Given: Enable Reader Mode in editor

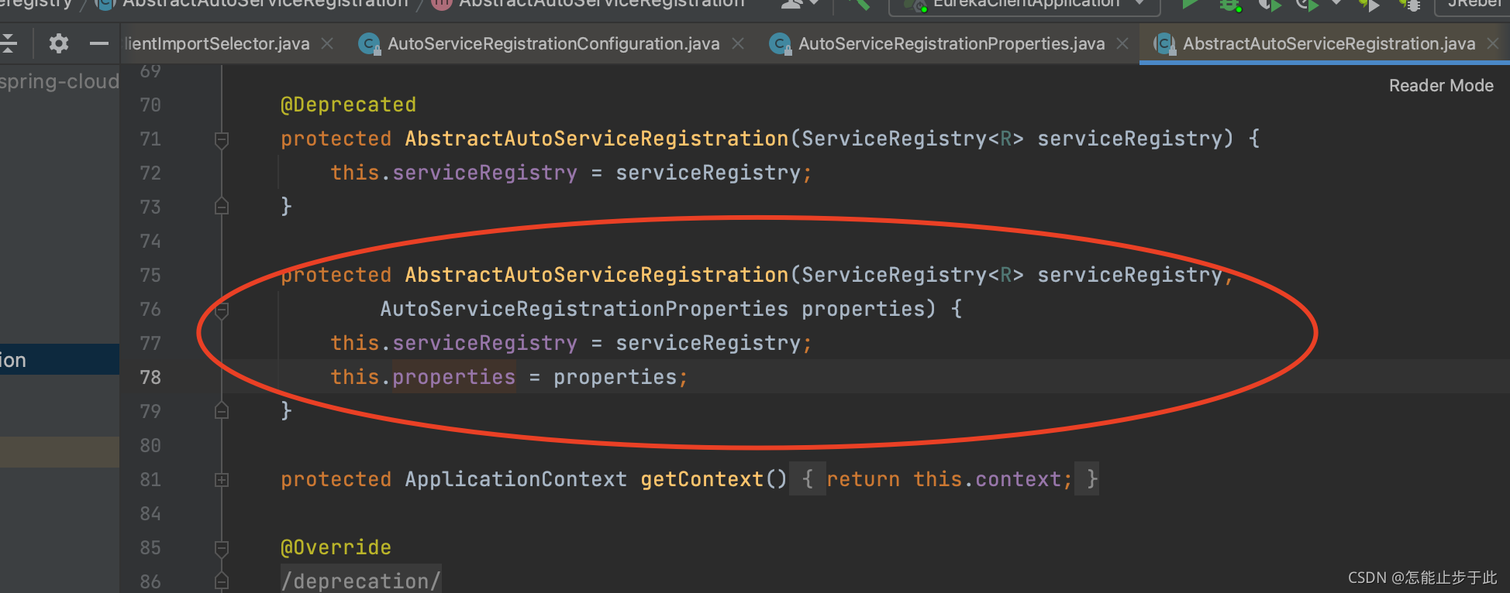Looking at the screenshot, I should (1441, 86).
